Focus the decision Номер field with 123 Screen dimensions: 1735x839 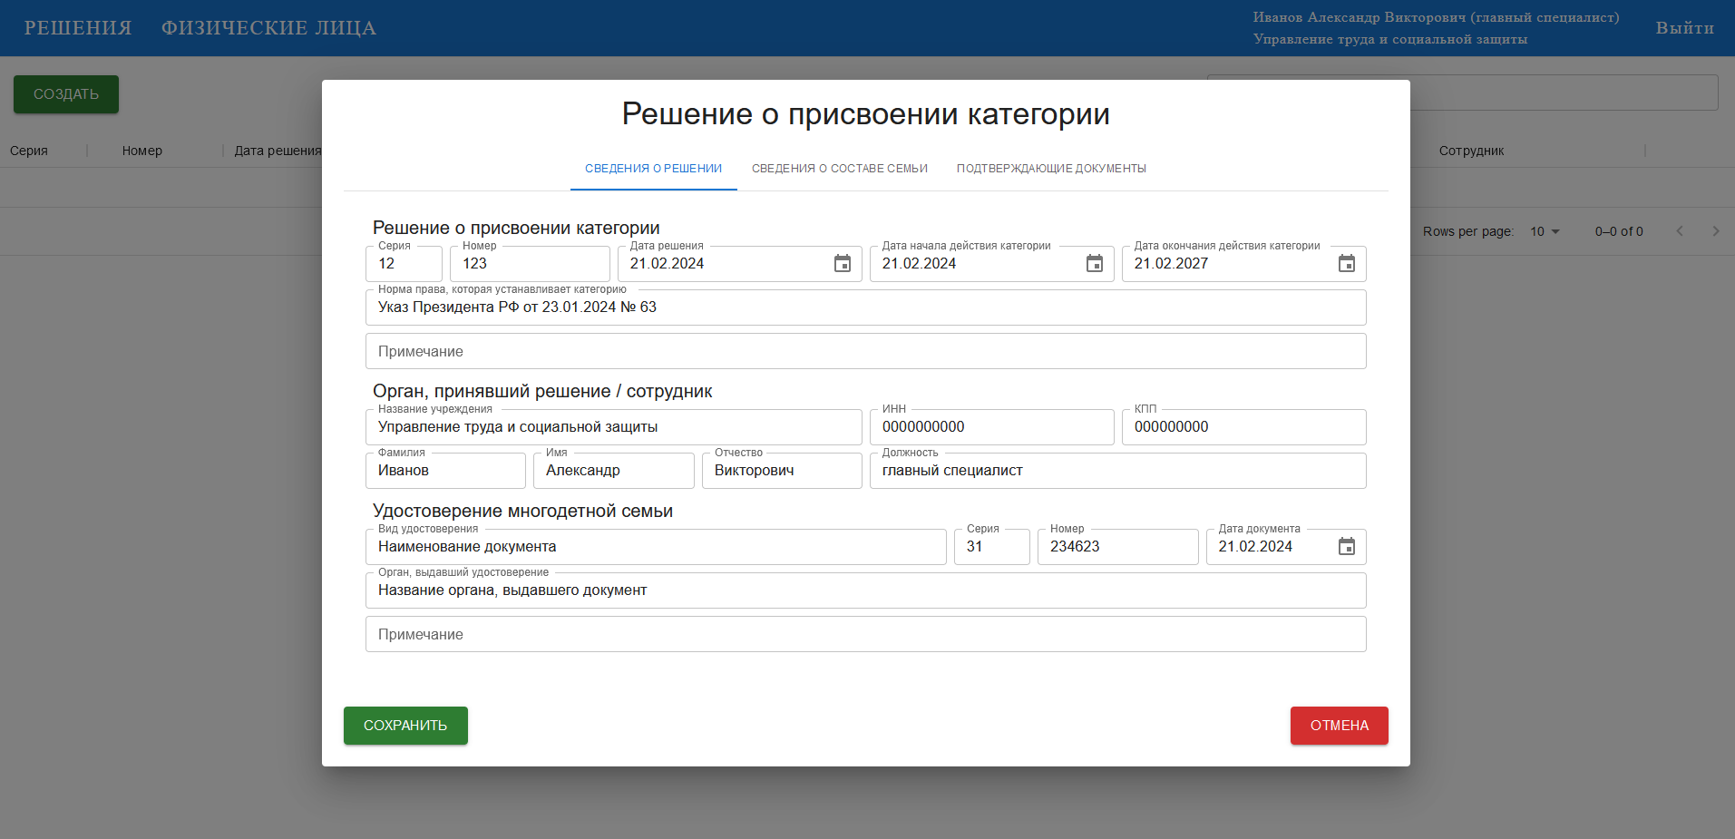[x=530, y=264]
